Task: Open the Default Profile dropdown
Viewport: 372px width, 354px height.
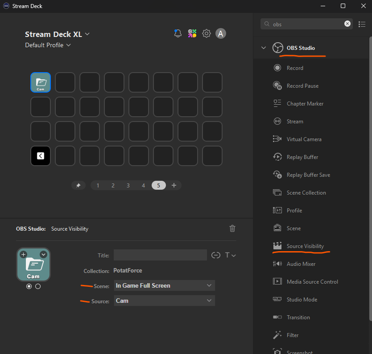Action: 48,45
